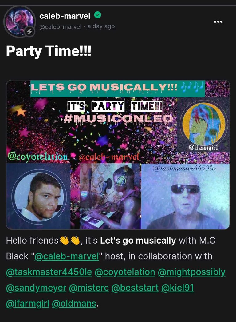Visit the @kiel91 mention link
Viewport: 236px width, 322px height.
[178, 288]
